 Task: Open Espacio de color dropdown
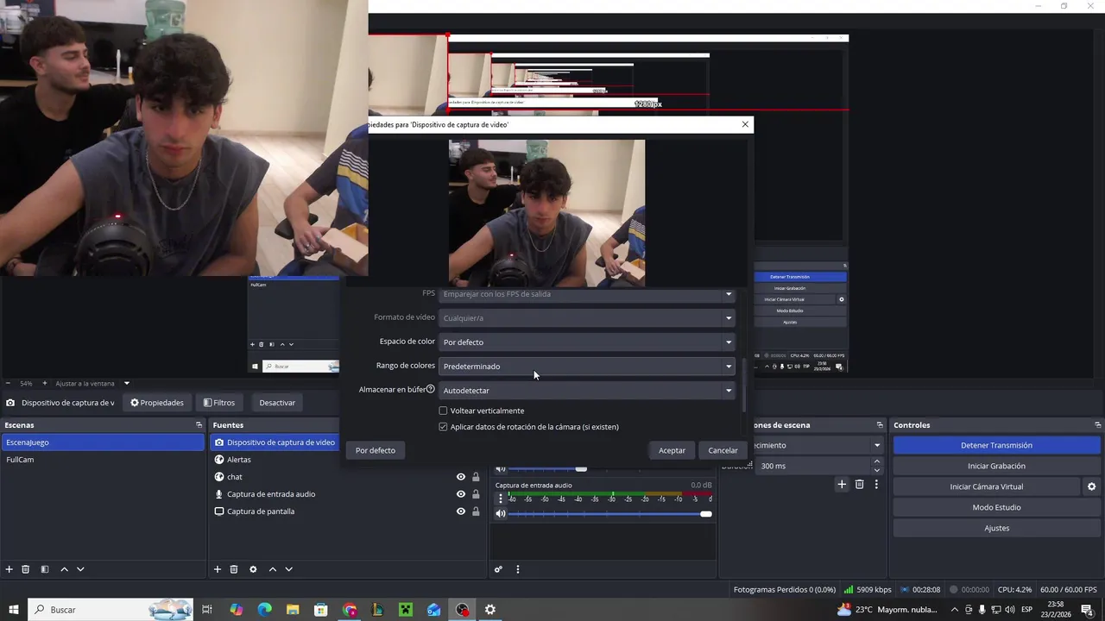click(588, 342)
